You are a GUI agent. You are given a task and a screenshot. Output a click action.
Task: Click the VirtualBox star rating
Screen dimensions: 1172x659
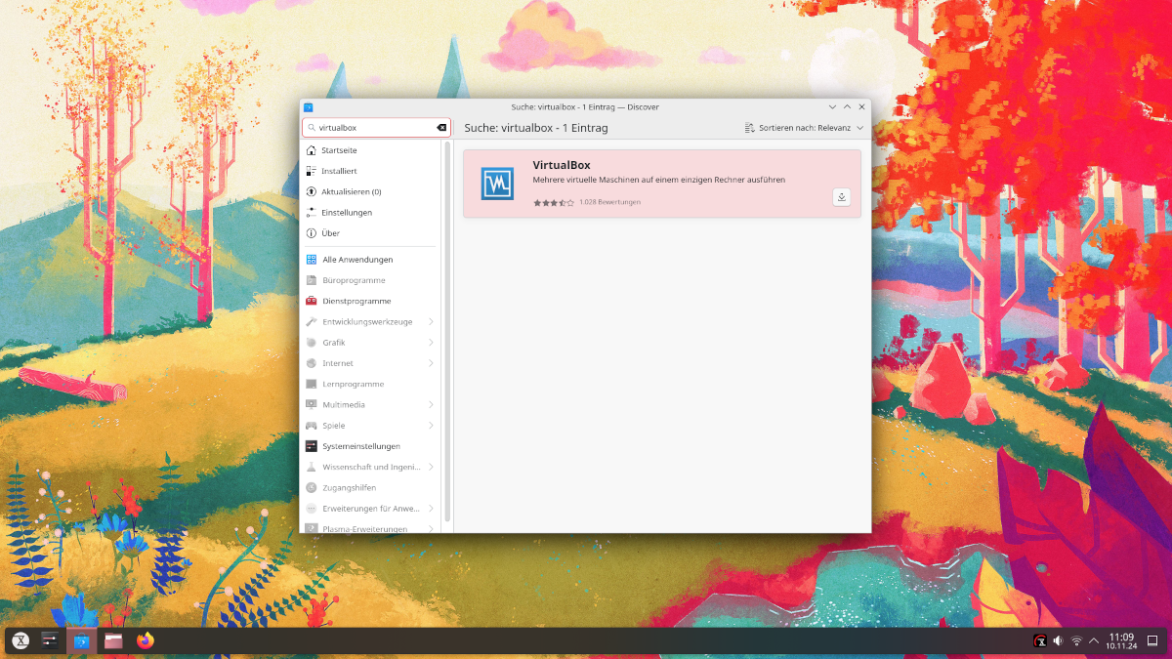click(554, 202)
